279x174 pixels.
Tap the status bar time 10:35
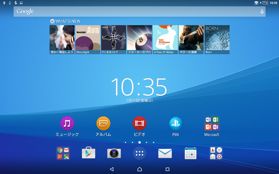coord(273,3)
